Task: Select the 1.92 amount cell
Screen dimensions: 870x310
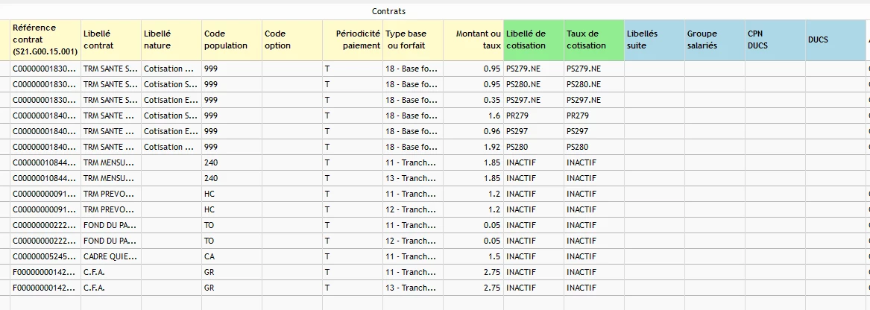Action: [x=474, y=147]
